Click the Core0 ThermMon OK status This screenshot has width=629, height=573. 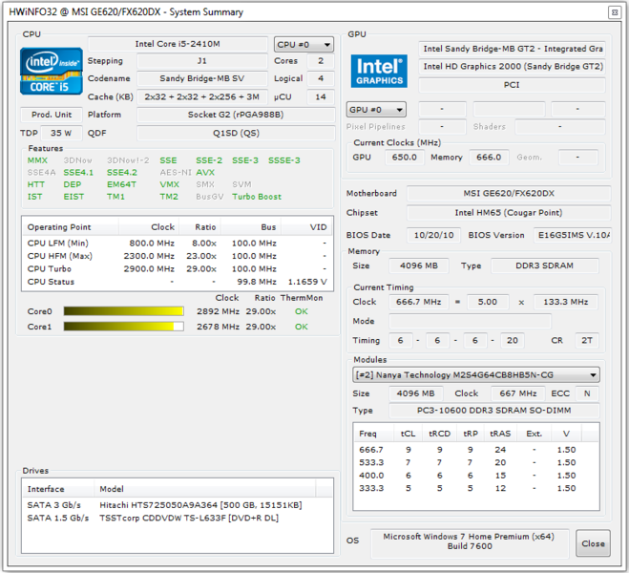[302, 311]
